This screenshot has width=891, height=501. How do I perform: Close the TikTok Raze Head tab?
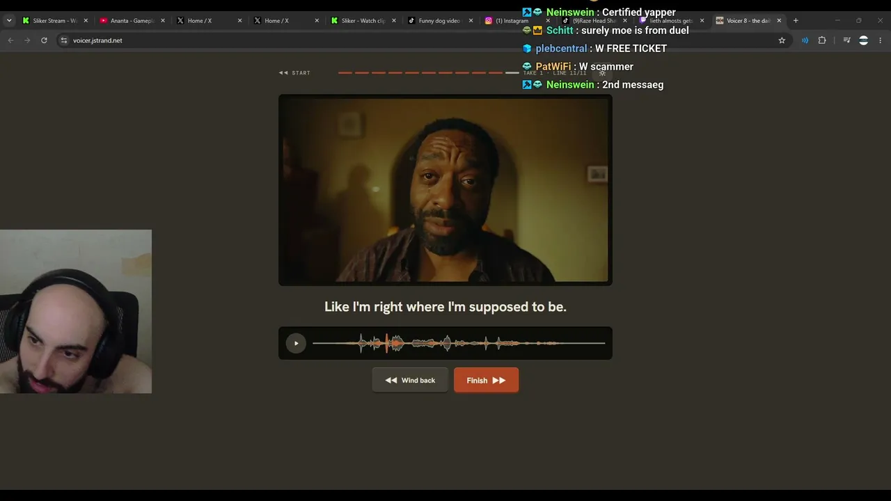625,21
